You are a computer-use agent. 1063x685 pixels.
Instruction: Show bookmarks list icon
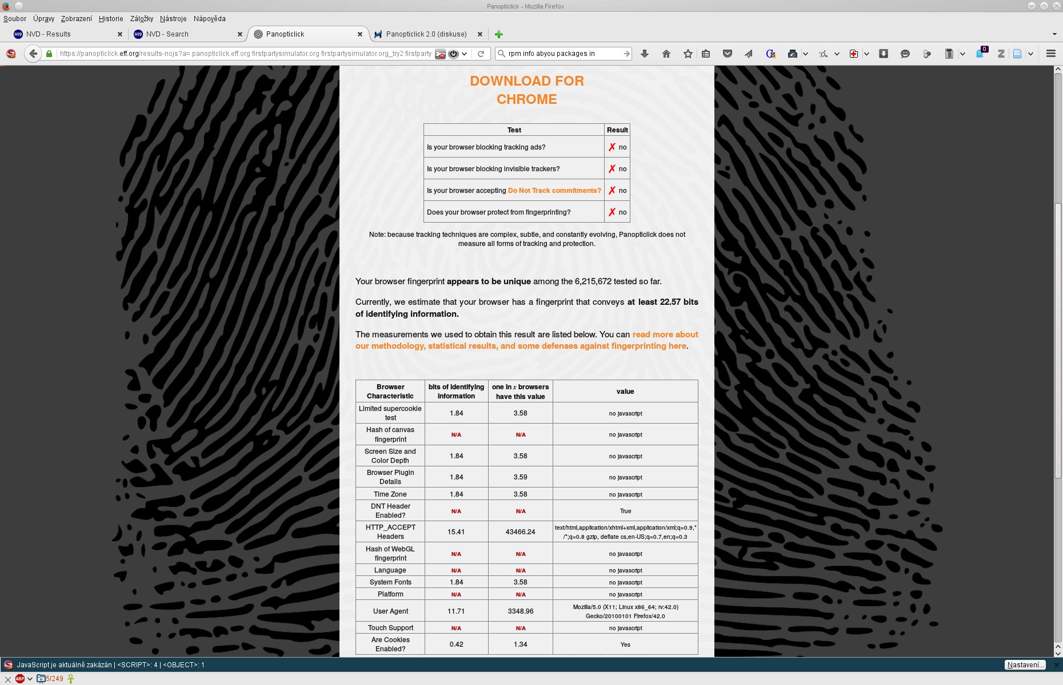click(706, 54)
